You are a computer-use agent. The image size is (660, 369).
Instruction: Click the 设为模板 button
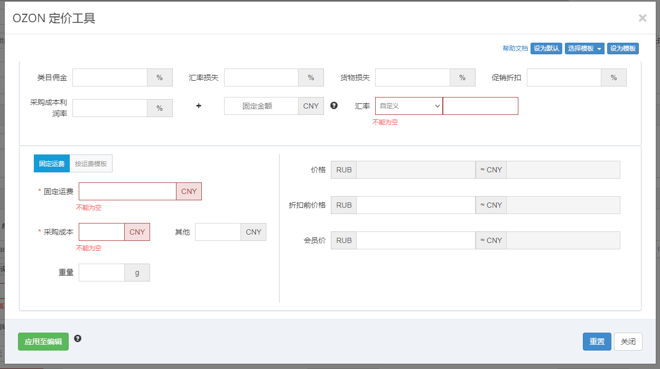pyautogui.click(x=622, y=48)
